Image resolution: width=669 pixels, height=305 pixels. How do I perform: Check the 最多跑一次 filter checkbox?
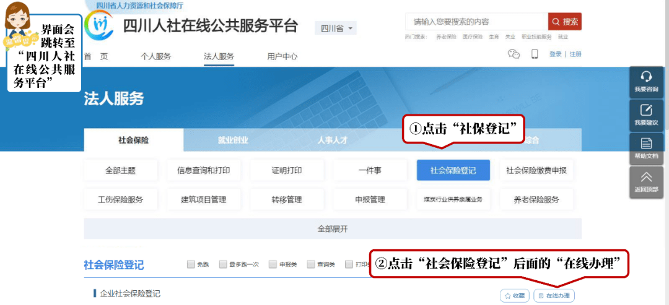pos(223,265)
